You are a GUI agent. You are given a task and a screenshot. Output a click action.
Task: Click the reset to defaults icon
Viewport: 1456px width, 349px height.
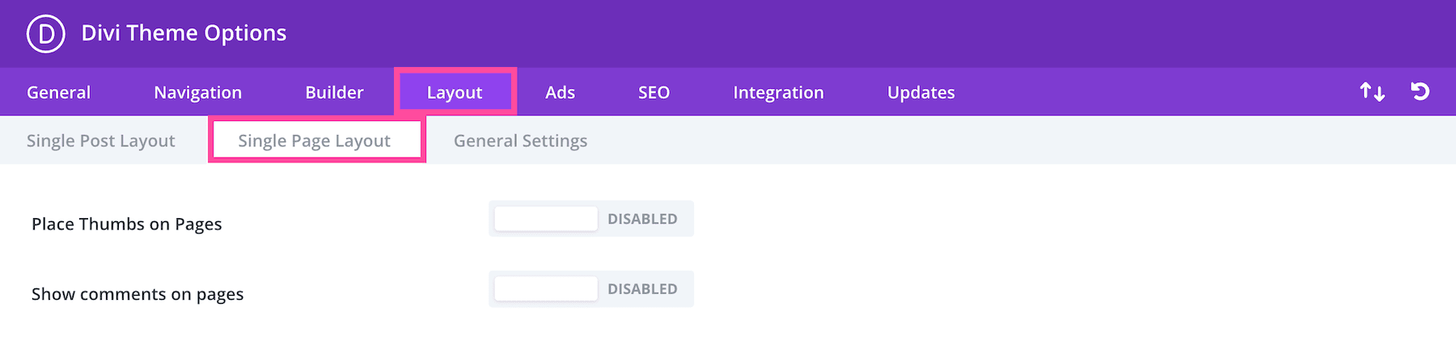(x=1420, y=91)
